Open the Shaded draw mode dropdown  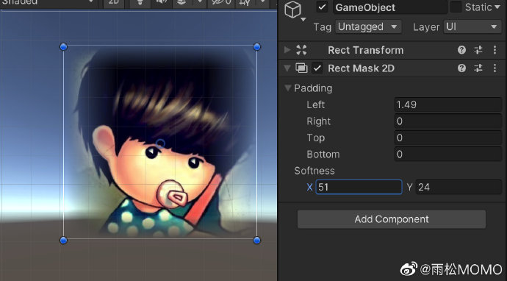click(48, 3)
